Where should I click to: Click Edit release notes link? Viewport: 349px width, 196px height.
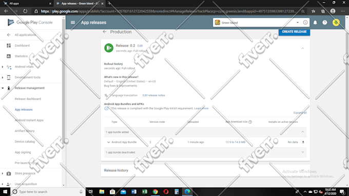click(153, 95)
